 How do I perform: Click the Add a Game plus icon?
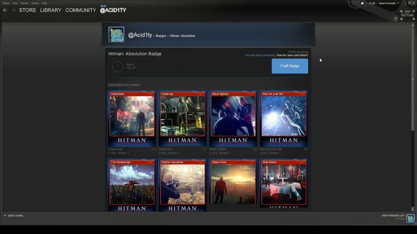pyautogui.click(x=5, y=215)
